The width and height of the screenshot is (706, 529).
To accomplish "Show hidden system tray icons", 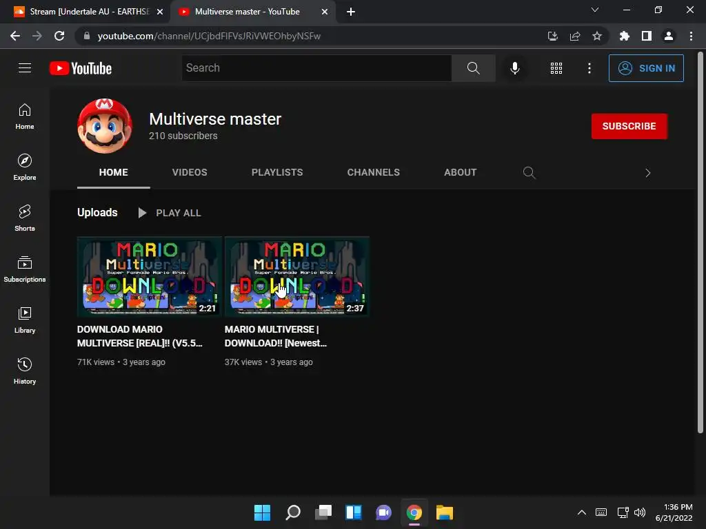I will click(581, 512).
